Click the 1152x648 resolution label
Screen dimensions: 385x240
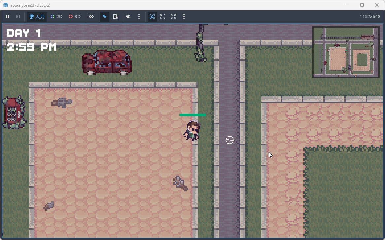click(370, 17)
